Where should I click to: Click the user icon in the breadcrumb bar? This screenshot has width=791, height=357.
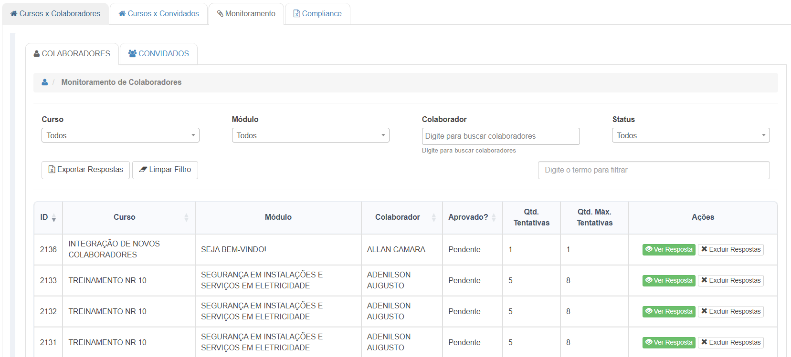point(44,82)
